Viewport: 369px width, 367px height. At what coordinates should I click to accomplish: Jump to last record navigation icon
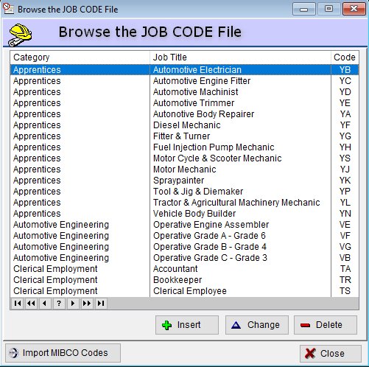[x=101, y=304]
